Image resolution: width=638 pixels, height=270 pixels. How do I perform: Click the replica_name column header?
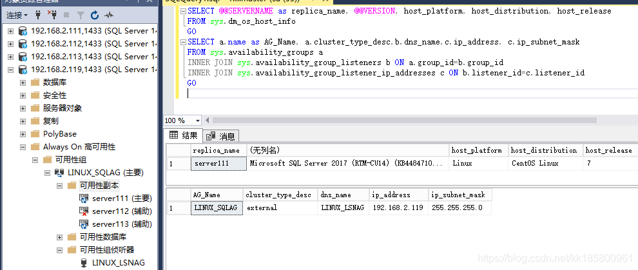coord(218,150)
